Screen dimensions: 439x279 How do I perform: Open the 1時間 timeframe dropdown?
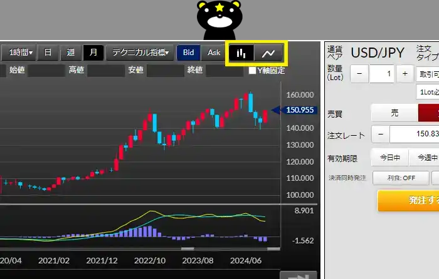[18, 53]
